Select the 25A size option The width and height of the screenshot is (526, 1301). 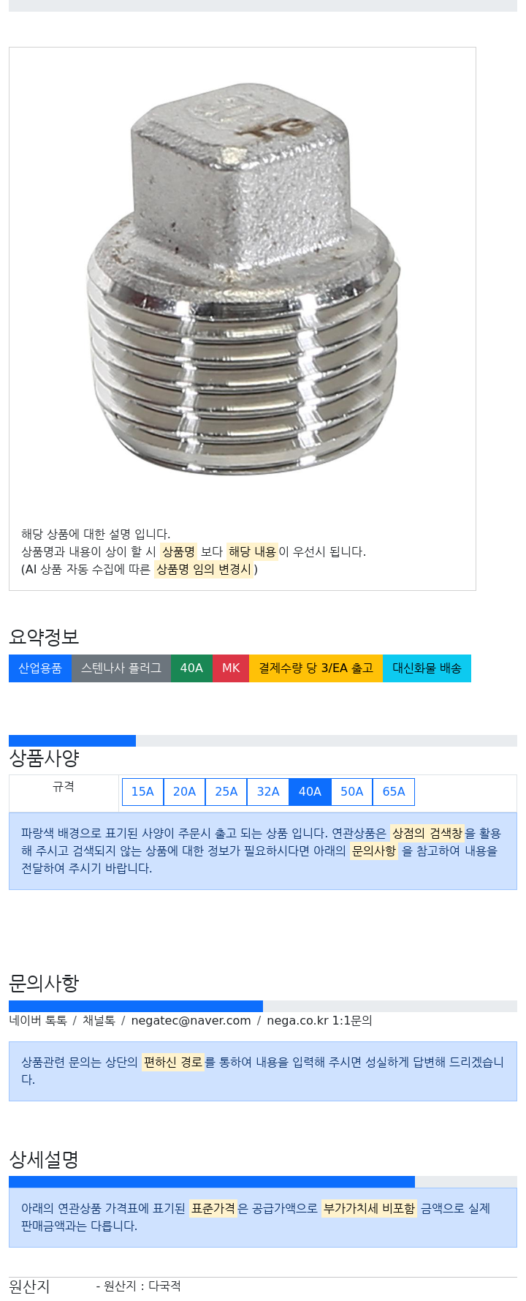pyautogui.click(x=226, y=791)
